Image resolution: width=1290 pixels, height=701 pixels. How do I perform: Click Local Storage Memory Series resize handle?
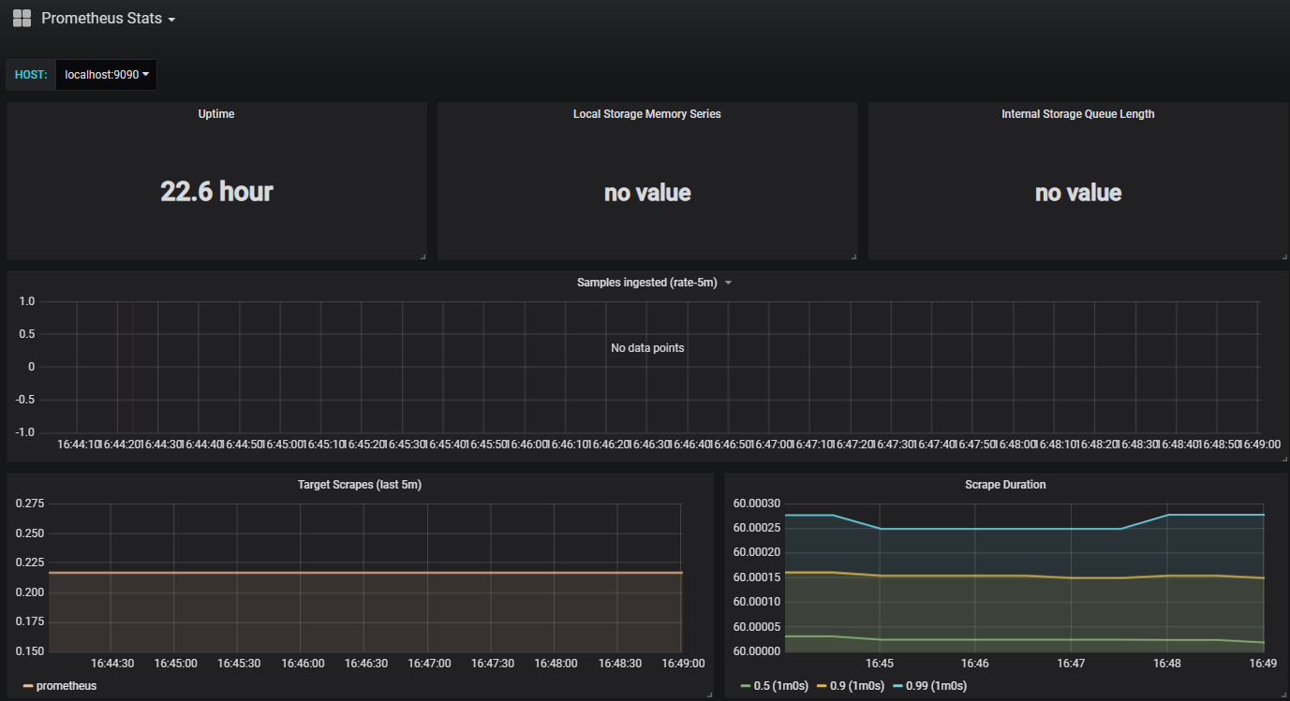[853, 256]
